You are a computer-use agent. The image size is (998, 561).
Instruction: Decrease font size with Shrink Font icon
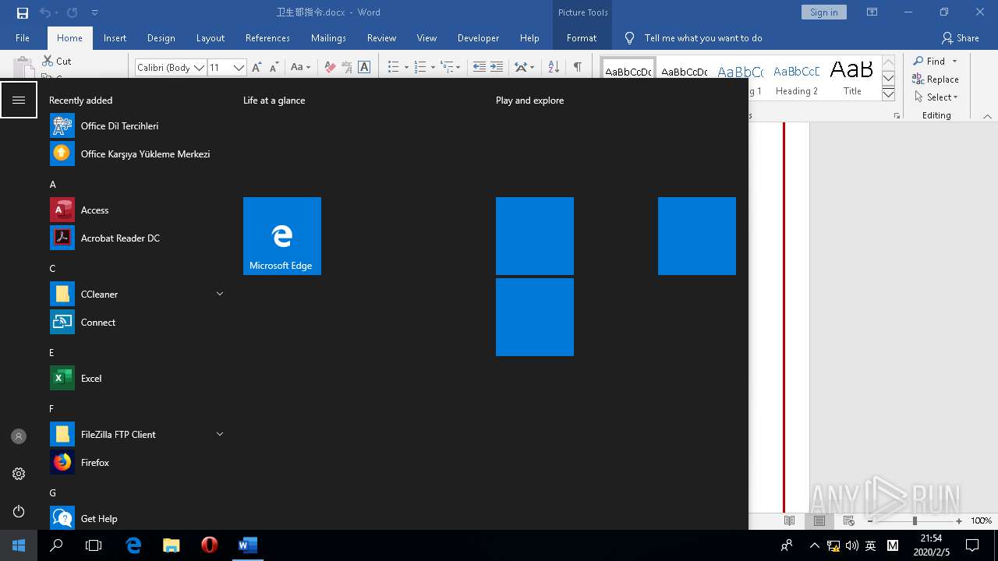(274, 67)
